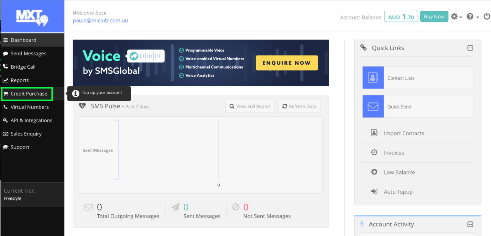Click the Import Contacts icon
The image size is (491, 236).
coord(374,133)
